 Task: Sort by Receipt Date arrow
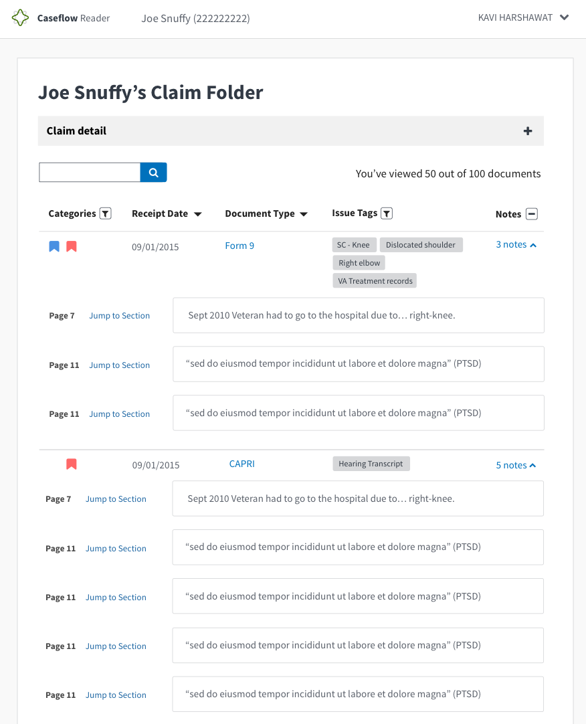[x=197, y=214]
